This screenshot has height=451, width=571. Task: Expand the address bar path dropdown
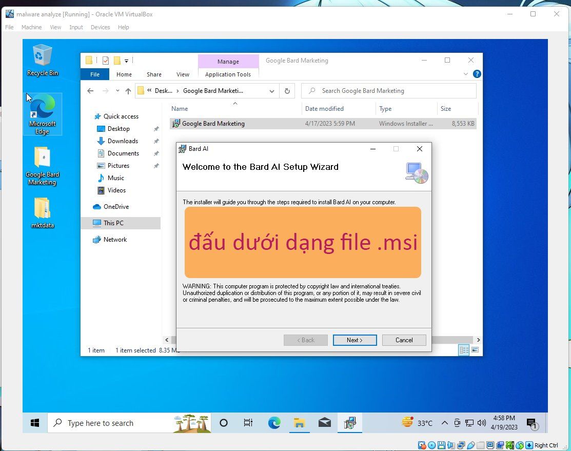click(x=272, y=91)
